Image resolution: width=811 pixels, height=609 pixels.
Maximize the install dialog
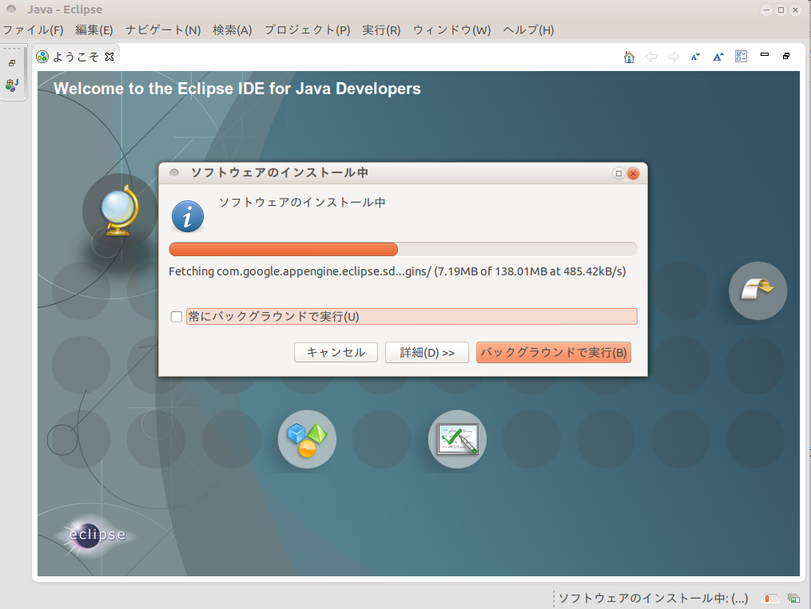pyautogui.click(x=618, y=173)
